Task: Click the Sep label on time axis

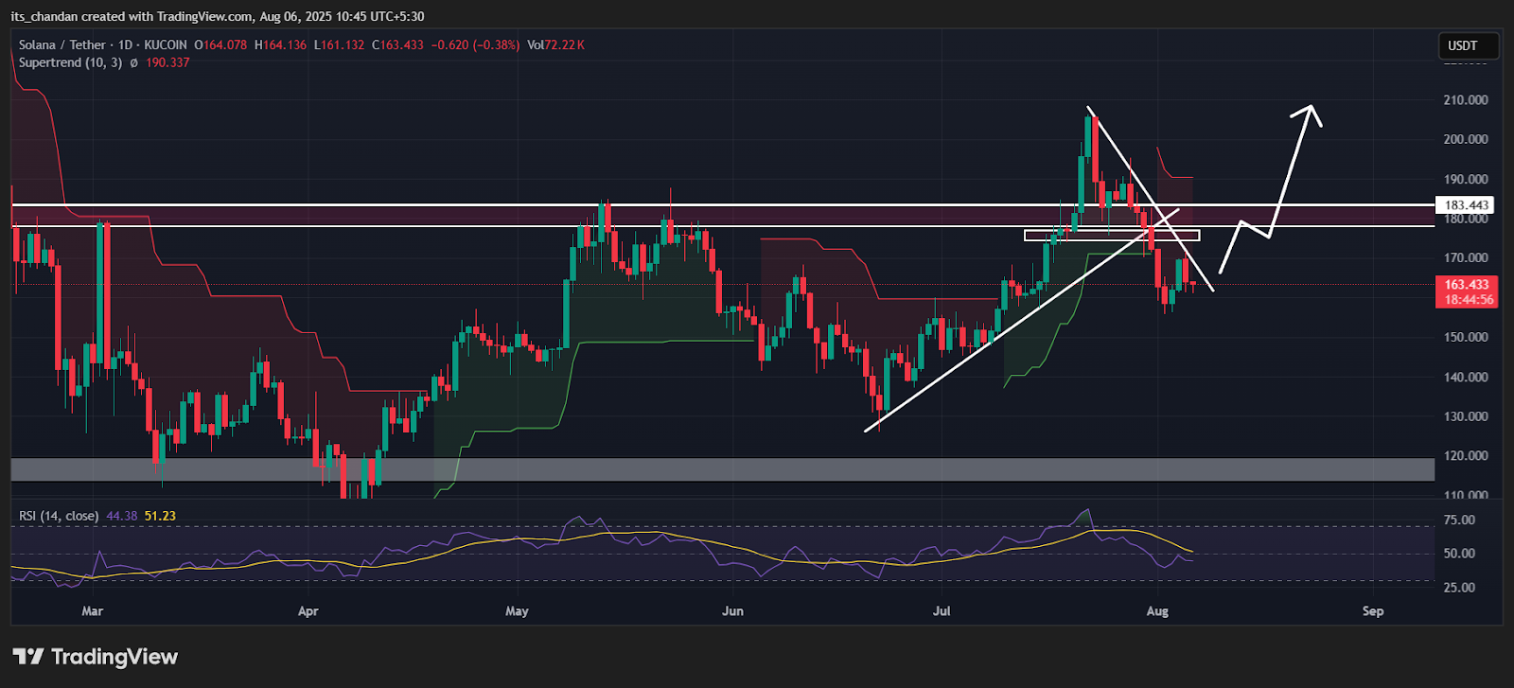Action: coord(1373,610)
